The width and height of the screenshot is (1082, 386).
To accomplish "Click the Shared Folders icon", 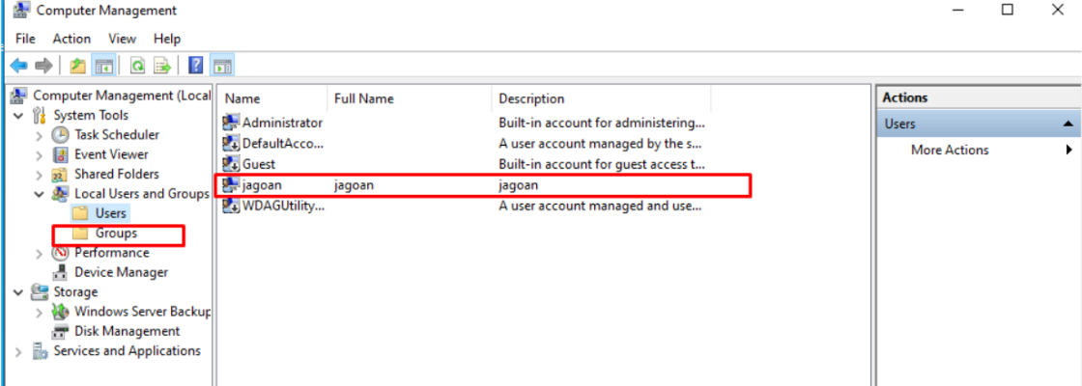I will pyautogui.click(x=61, y=175).
